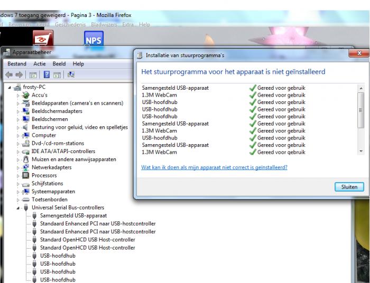Screen dimensions: 370x283
Task: Click the Installatie van stuurprogramma's title icon
Action: pyautogui.click(x=140, y=55)
